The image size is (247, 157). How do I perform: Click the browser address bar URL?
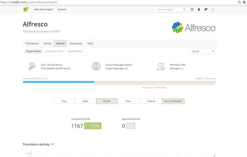pos(29,2)
